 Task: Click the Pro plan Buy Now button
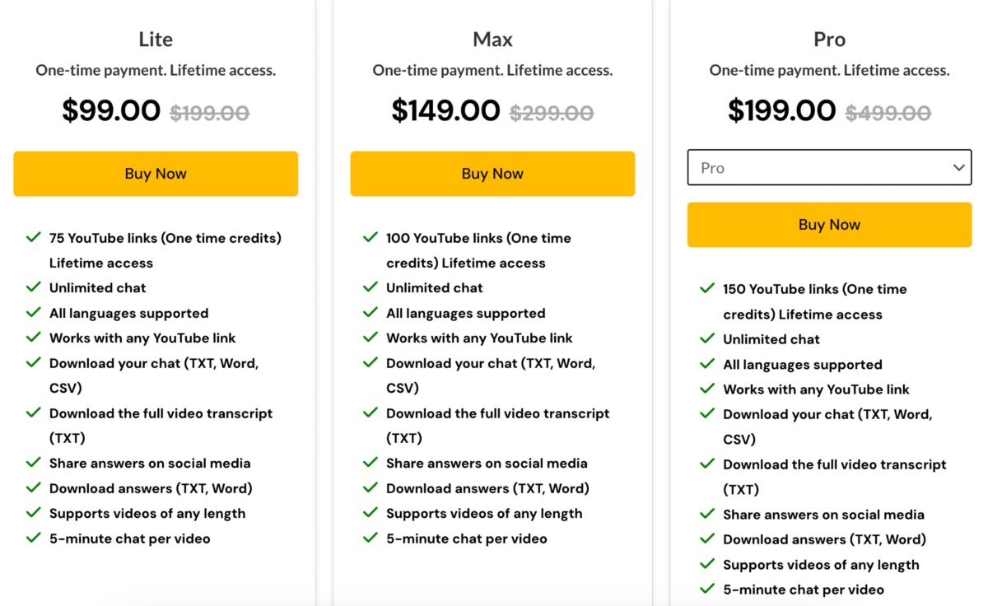829,225
